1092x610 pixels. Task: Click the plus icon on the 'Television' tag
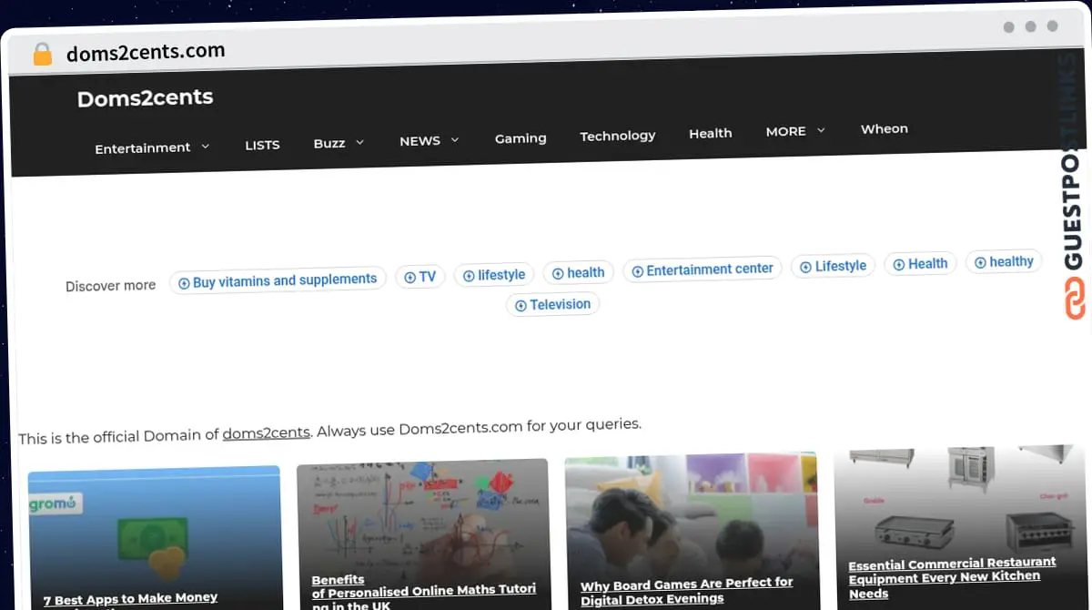tap(520, 304)
